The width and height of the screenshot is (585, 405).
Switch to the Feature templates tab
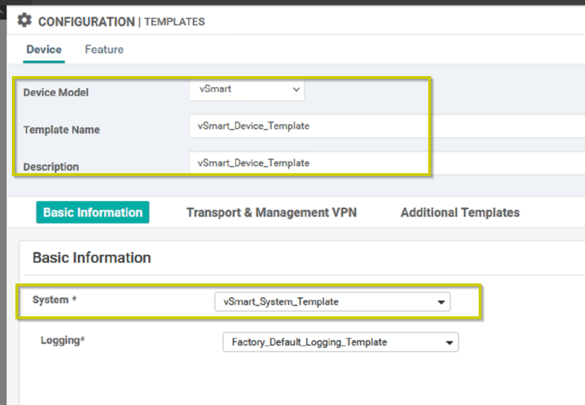(x=104, y=50)
